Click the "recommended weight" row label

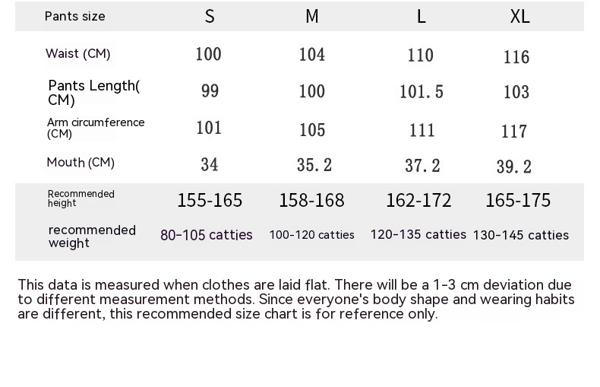click(x=92, y=236)
